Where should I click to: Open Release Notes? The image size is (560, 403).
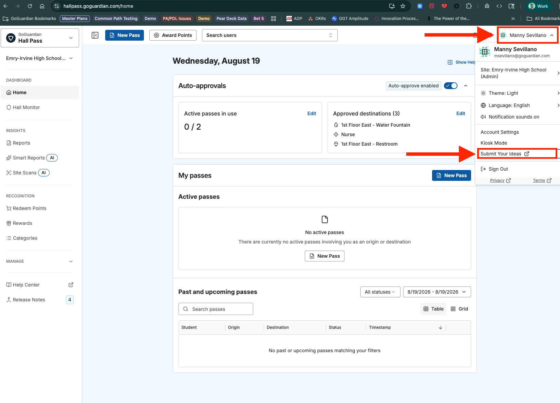tap(40, 300)
